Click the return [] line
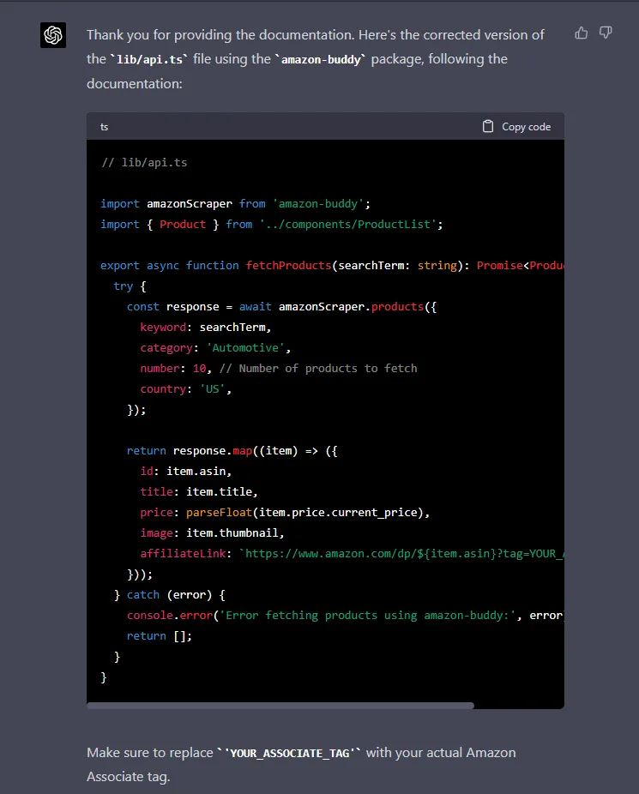The height and width of the screenshot is (794, 639). (x=160, y=635)
